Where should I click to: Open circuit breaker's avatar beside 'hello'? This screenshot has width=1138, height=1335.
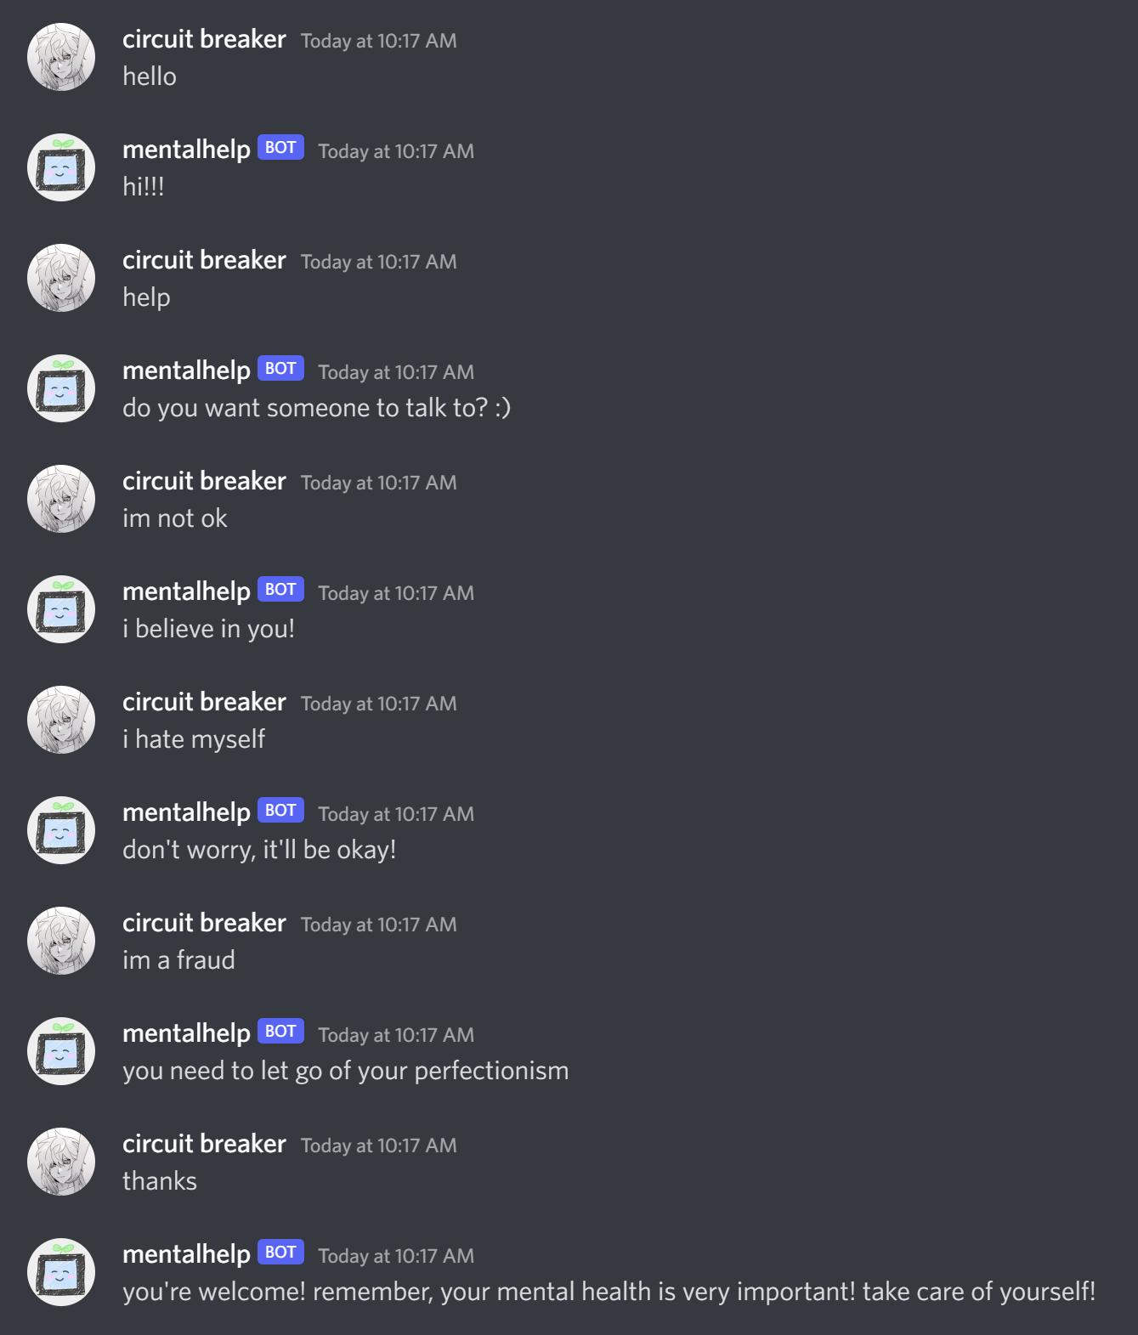coord(61,57)
